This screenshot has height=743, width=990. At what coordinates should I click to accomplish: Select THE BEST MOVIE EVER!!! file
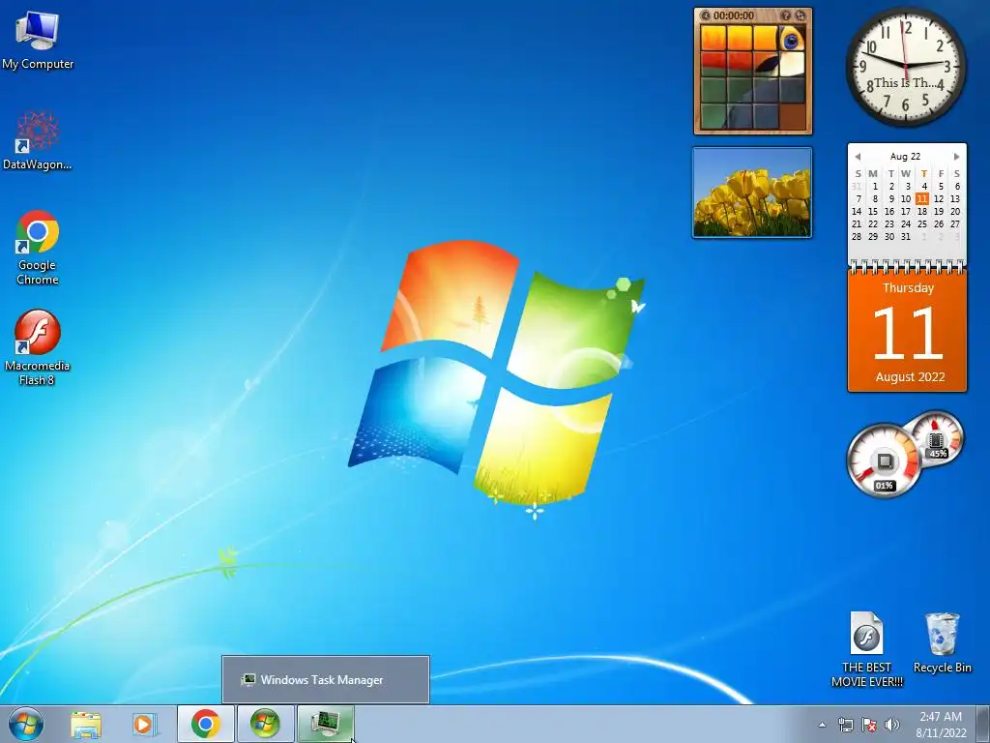coord(867,648)
